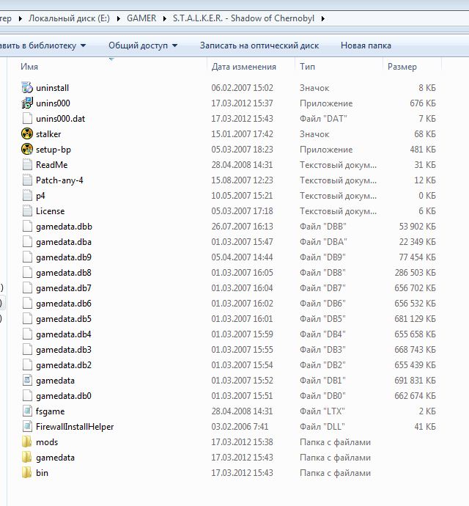Click the gamedata.dbb file icon
Image resolution: width=469 pixels, height=506 pixels.
tap(27, 226)
